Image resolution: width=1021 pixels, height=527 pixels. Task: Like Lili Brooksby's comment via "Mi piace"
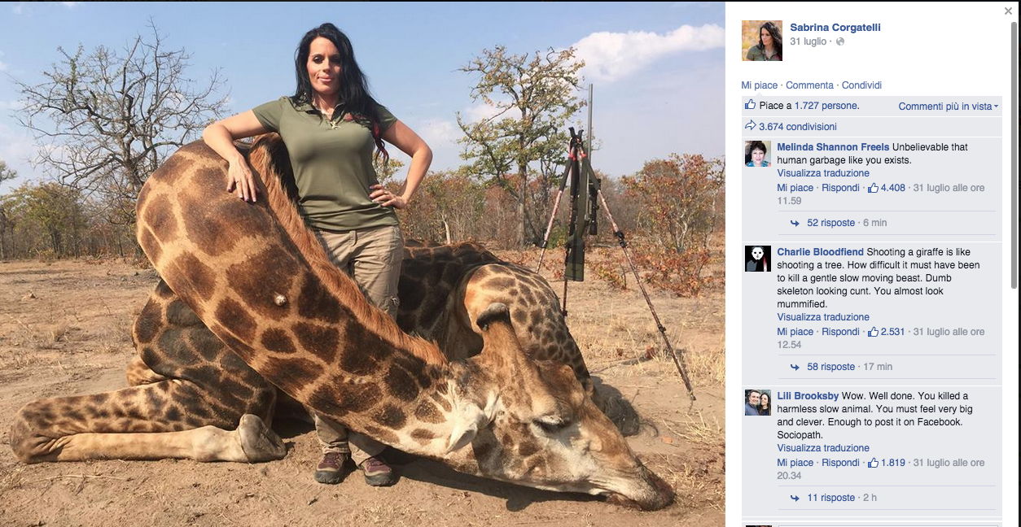pyautogui.click(x=795, y=462)
